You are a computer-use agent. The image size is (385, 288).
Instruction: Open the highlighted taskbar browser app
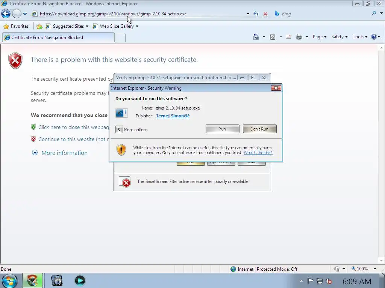33,281
